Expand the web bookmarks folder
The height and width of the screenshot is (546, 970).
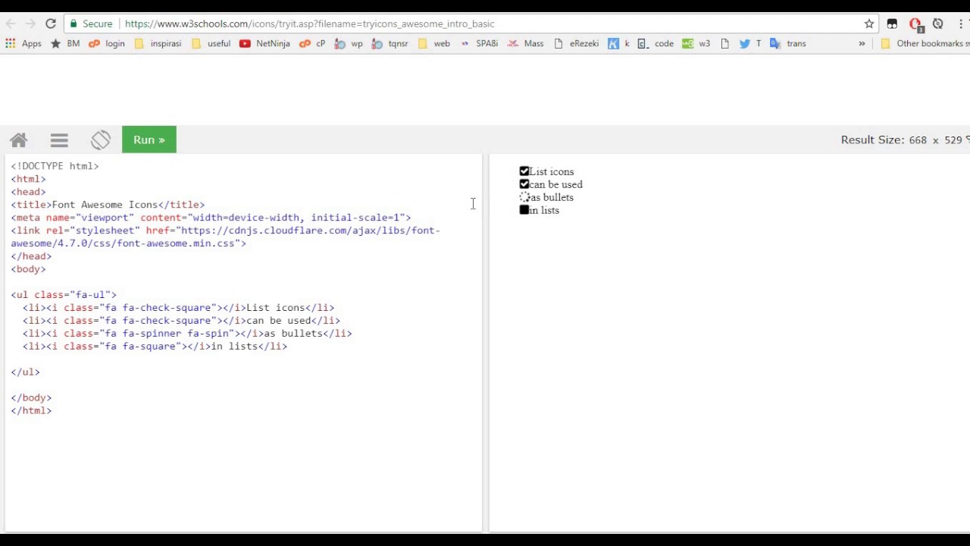(x=434, y=44)
